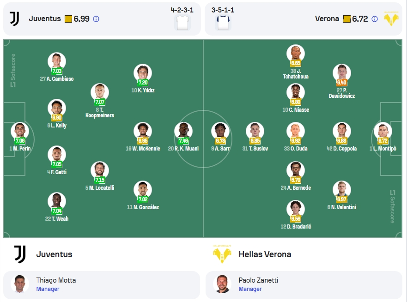Select M. Perin goalkeeper avatar
The height and width of the screenshot is (302, 407).
20,131
